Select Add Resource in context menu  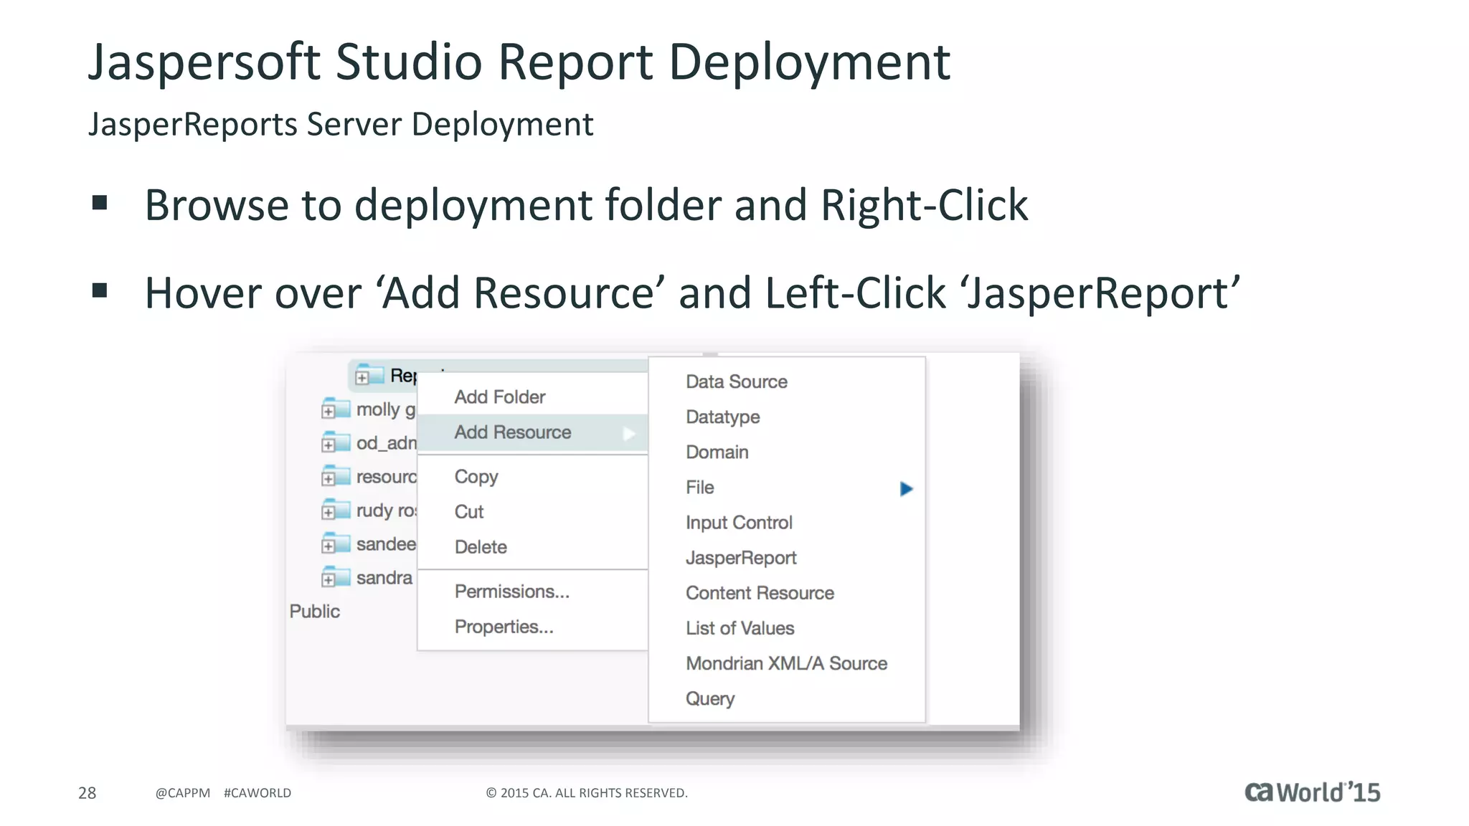click(533, 432)
